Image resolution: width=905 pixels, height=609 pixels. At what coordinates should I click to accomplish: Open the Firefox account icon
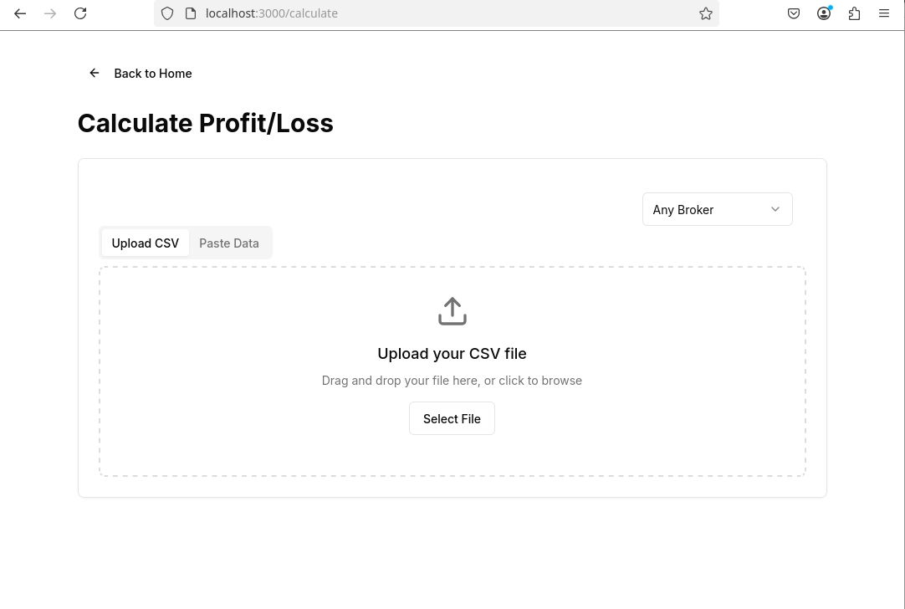pyautogui.click(x=824, y=13)
